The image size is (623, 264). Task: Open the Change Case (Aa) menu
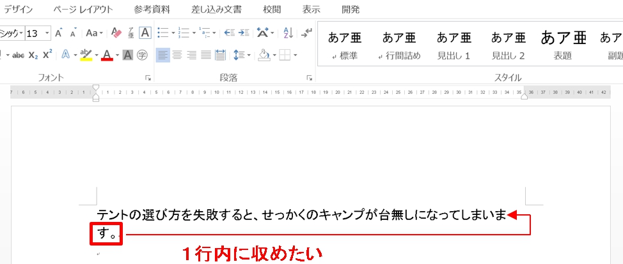pyautogui.click(x=95, y=33)
